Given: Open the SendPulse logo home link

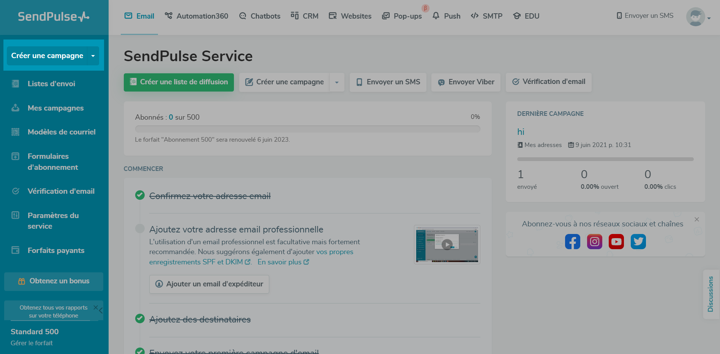Looking at the screenshot, I should [54, 16].
